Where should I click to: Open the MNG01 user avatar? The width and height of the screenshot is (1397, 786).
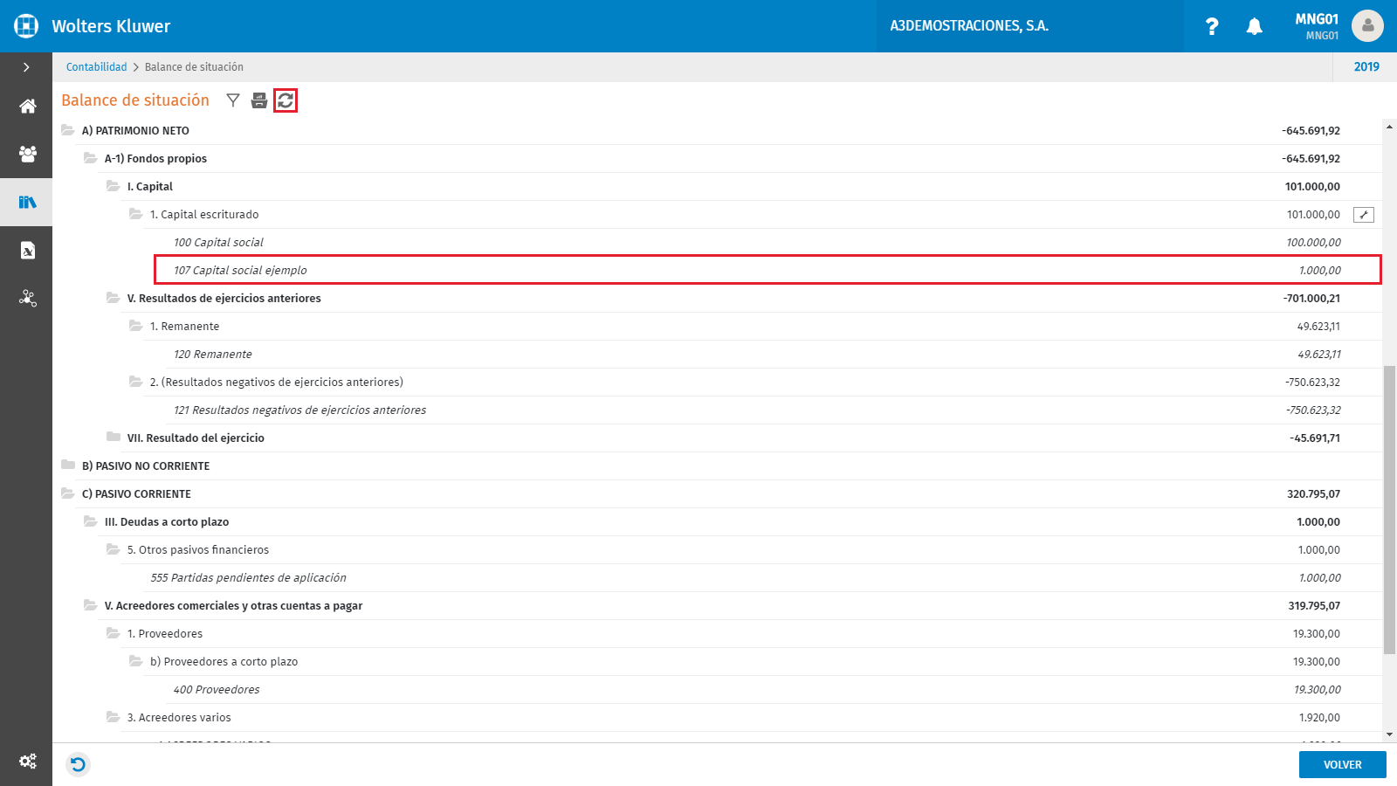pos(1367,25)
